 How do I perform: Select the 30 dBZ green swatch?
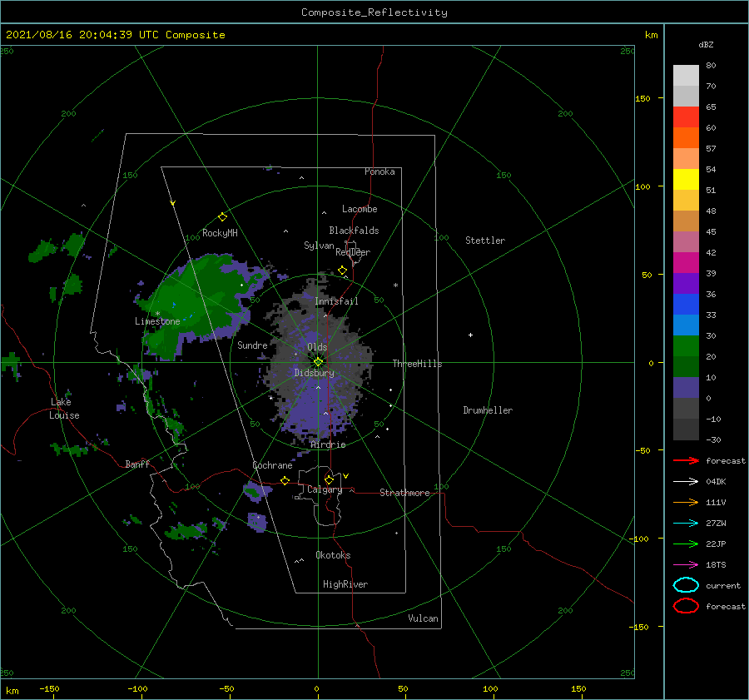click(686, 345)
